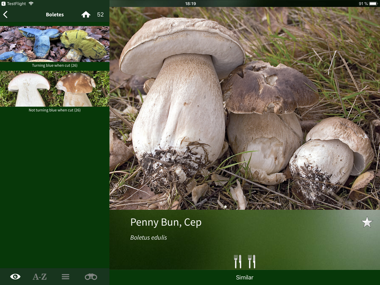This screenshot has width=380, height=285.
Task: Tap the species count 52
Action: click(100, 14)
